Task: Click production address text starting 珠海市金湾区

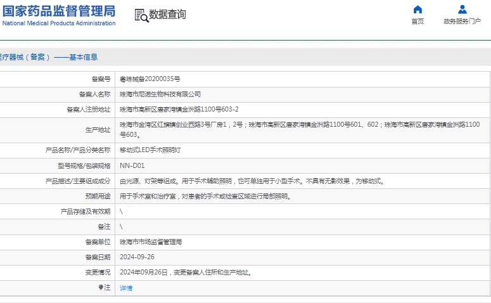Action: (x=300, y=130)
